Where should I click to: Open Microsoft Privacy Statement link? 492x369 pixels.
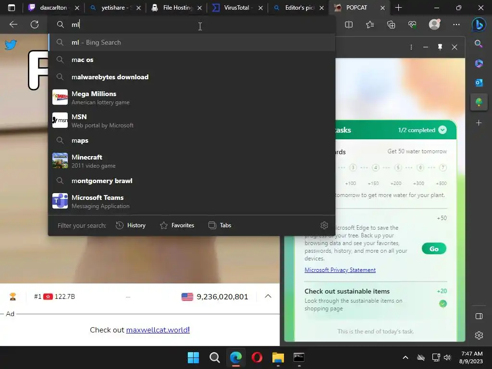pos(340,270)
